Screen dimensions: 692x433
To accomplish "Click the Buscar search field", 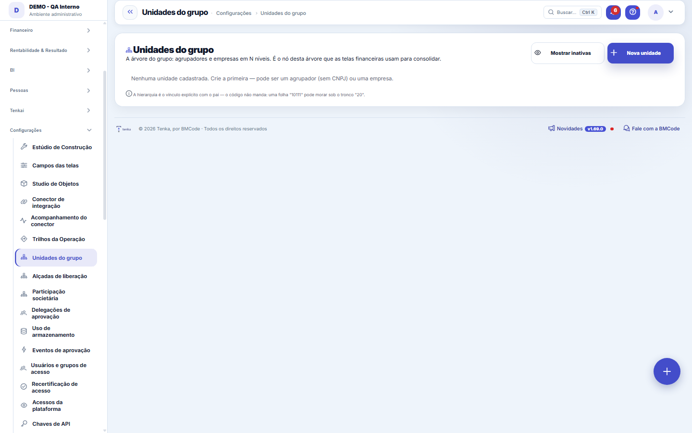I will tap(572, 12).
